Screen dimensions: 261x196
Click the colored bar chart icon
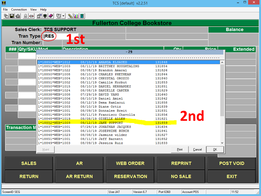tap(76, 16)
